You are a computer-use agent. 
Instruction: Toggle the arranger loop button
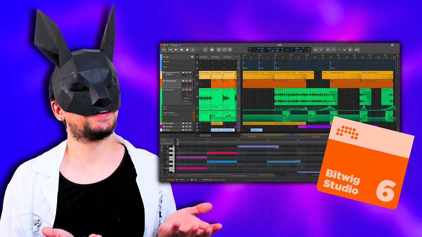(x=288, y=50)
